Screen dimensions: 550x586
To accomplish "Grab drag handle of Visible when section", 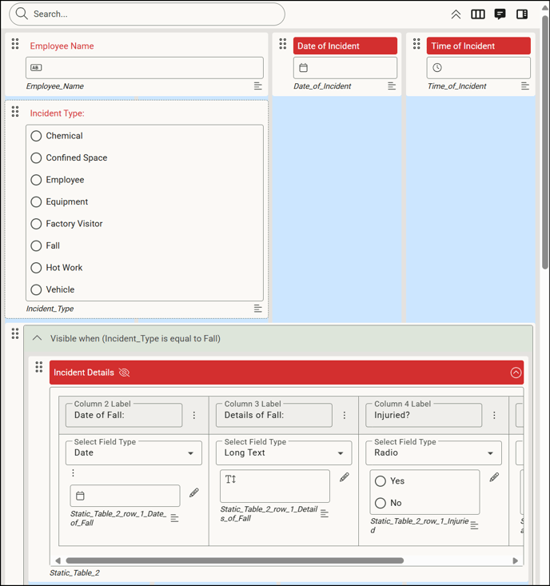I will 15,333.
